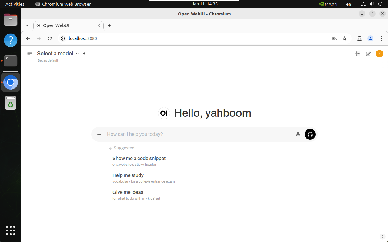Click Set as default link
The width and height of the screenshot is (388, 242).
pyautogui.click(x=48, y=60)
